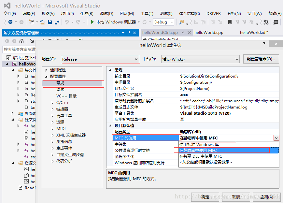Click the navigate backward arrow in toolbar
The image size is (283, 203).
(10, 22)
